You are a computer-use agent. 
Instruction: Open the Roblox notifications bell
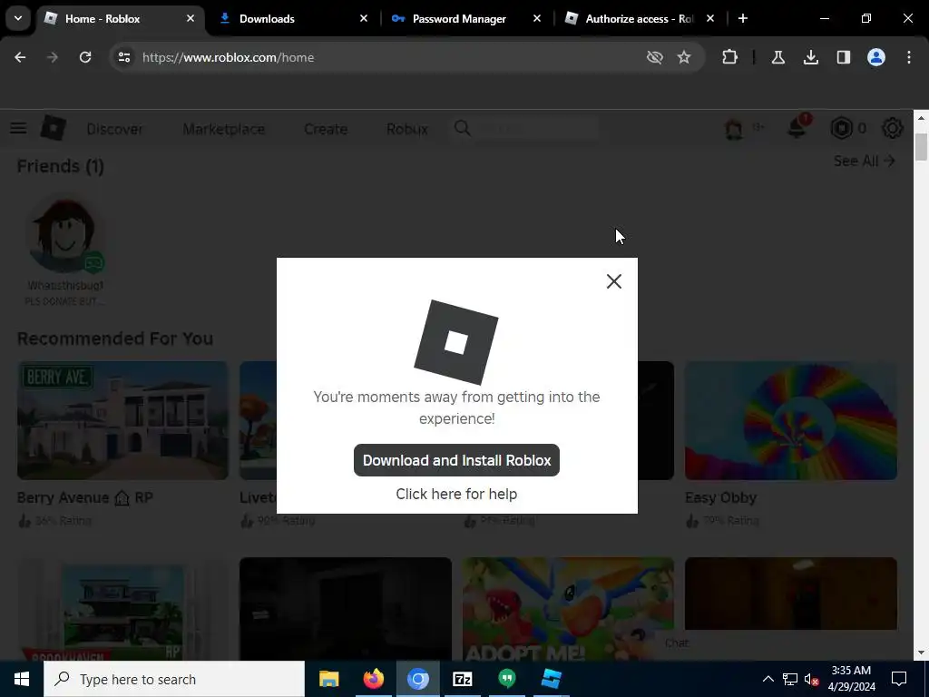797,127
